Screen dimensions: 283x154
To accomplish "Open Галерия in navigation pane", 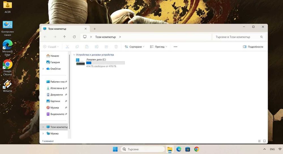I will coord(53,62).
